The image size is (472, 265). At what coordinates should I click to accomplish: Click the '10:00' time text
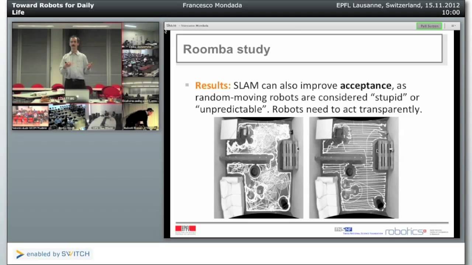[x=451, y=13]
